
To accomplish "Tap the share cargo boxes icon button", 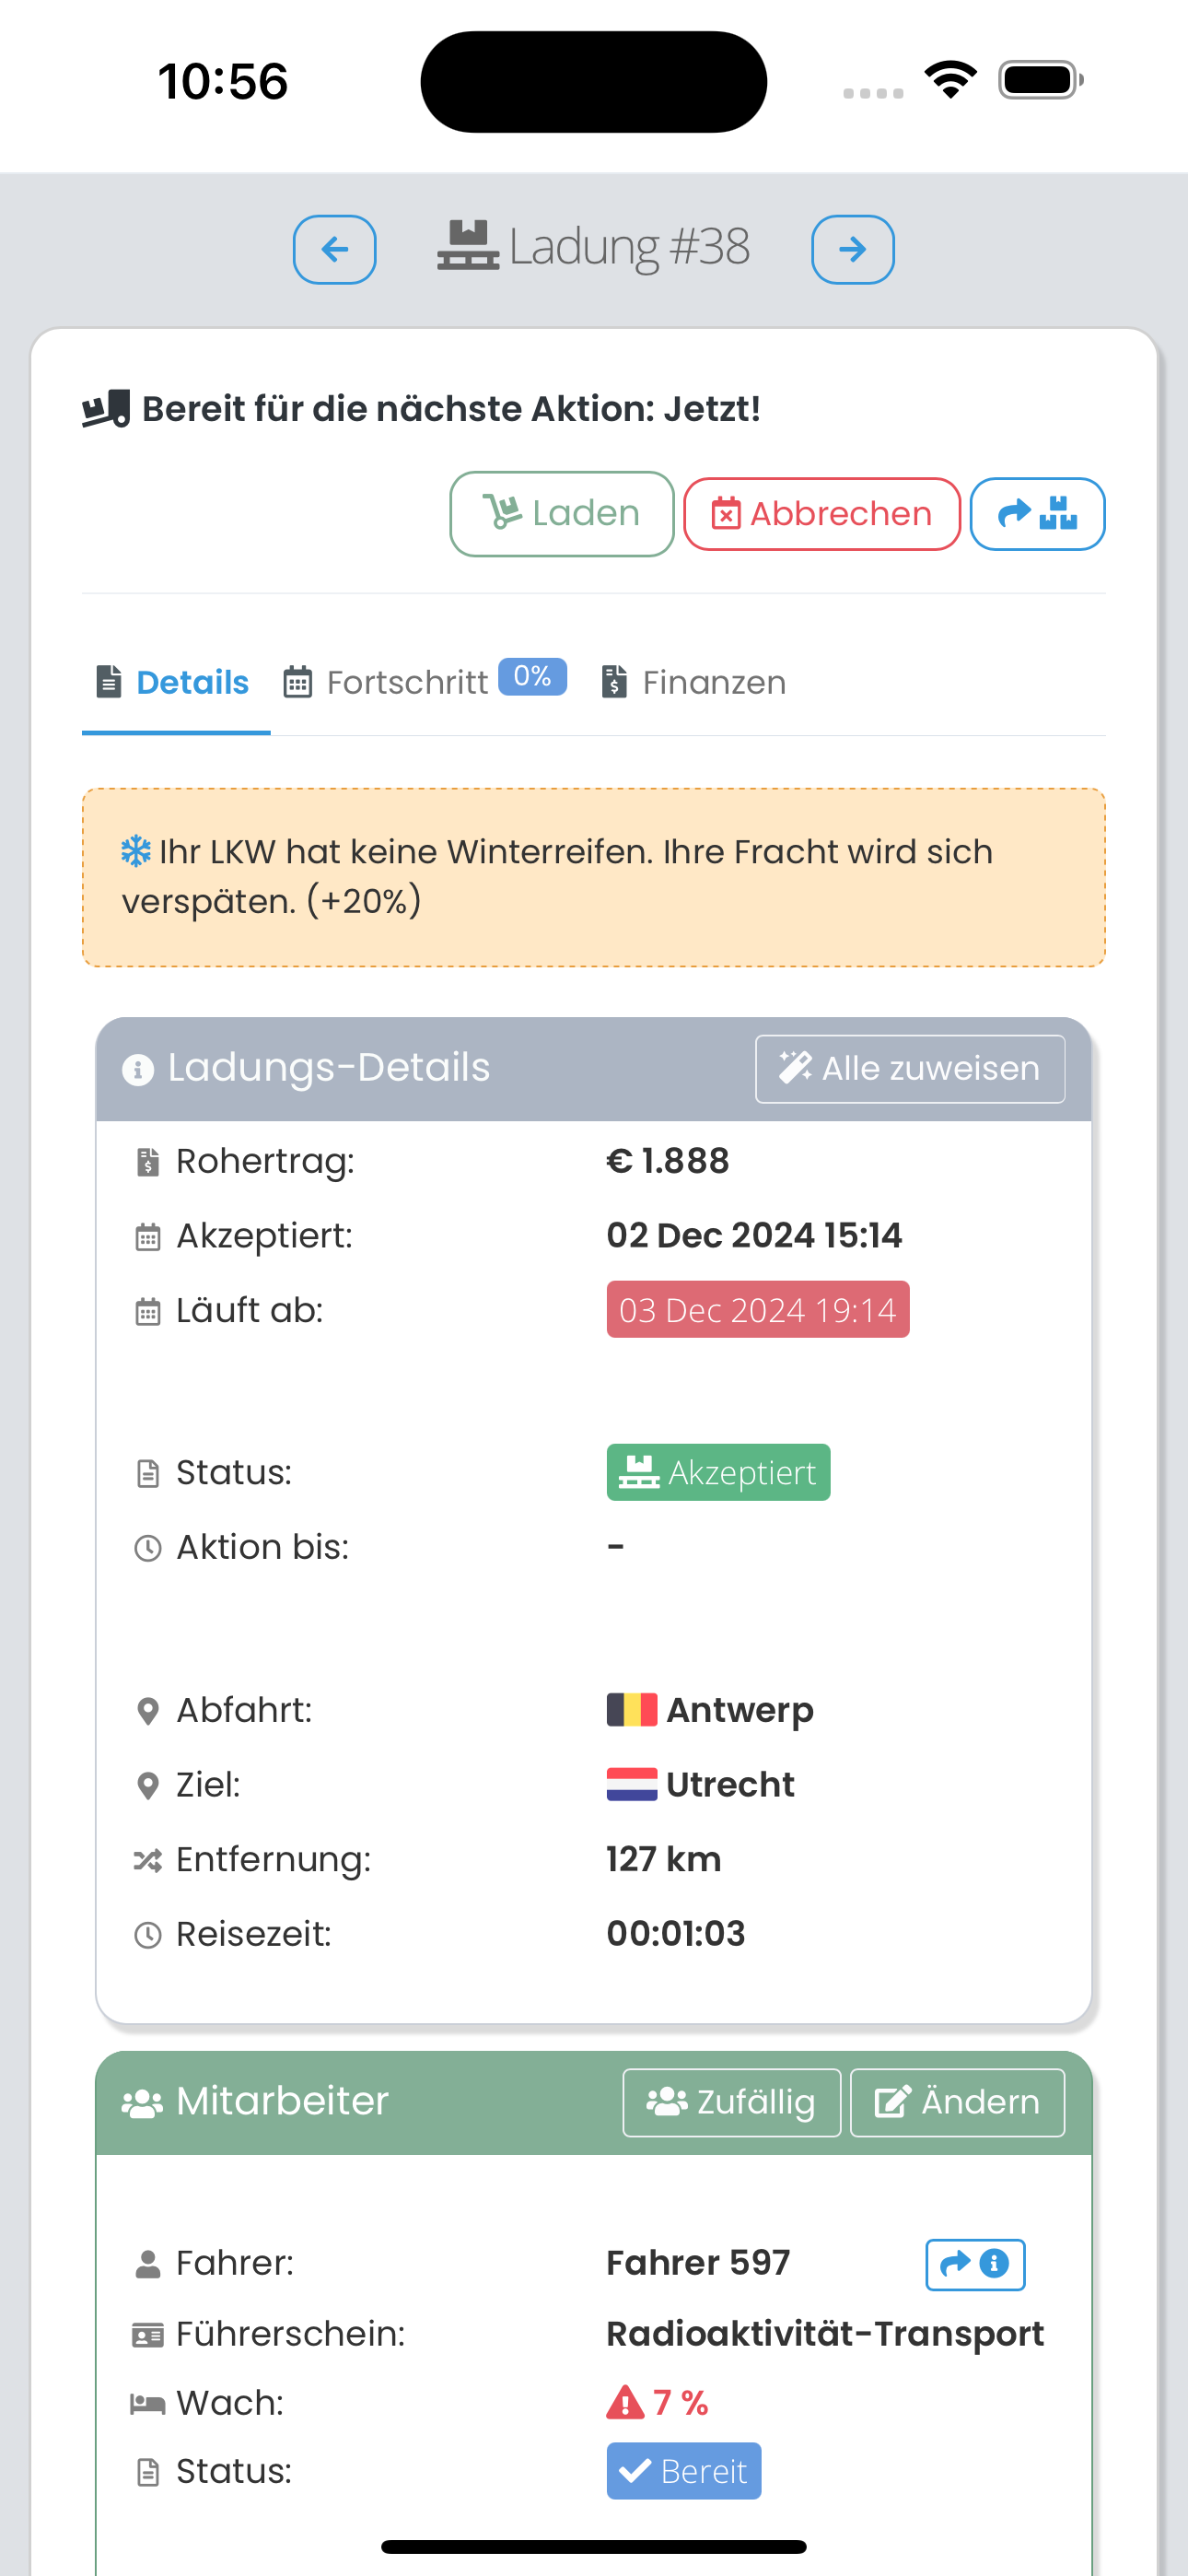I will (x=1036, y=514).
